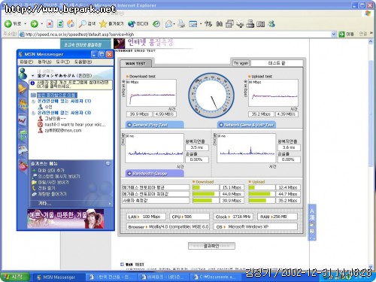The image size is (376, 282).
Task: Switch to C:\Documents taskbar button
Action: pos(216,277)
